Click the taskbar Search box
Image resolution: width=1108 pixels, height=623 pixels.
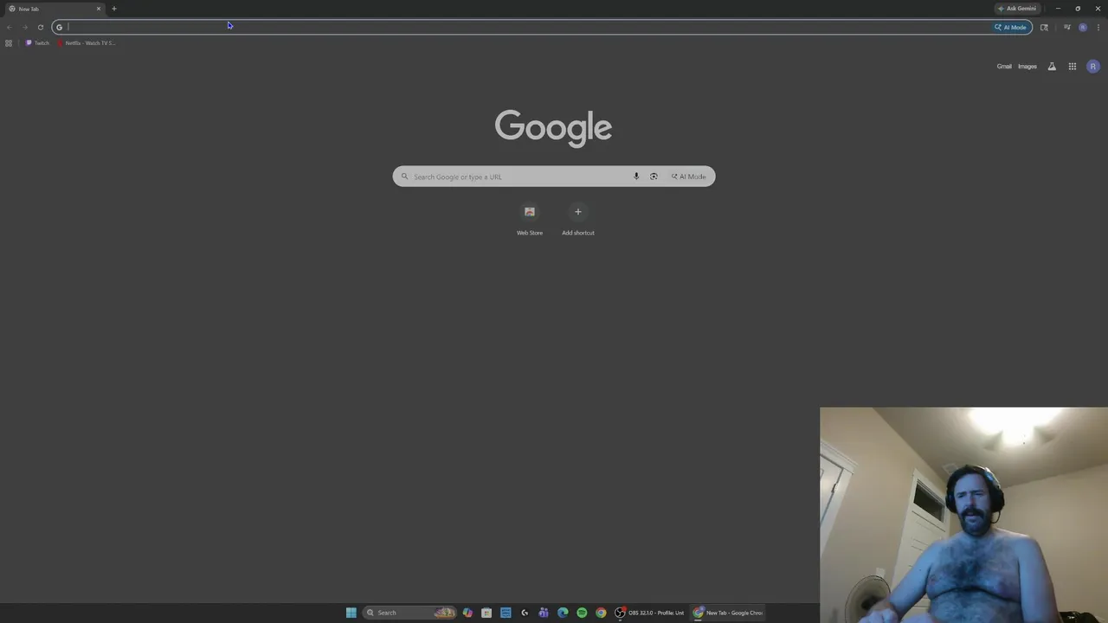(409, 613)
